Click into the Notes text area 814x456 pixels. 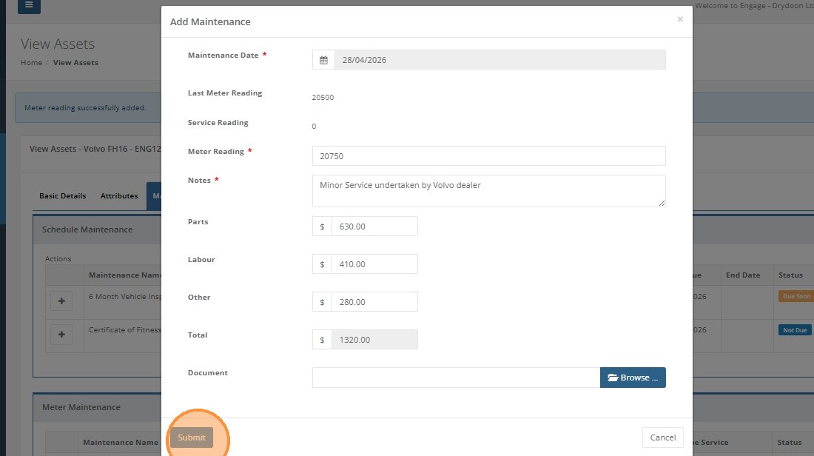click(x=488, y=190)
